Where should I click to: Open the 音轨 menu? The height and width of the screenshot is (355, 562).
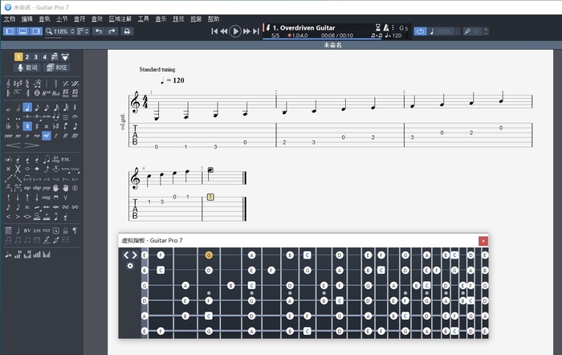pos(44,18)
